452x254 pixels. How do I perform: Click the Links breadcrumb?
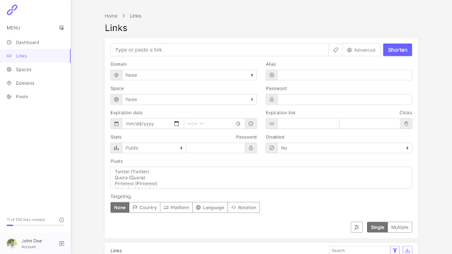tap(135, 16)
